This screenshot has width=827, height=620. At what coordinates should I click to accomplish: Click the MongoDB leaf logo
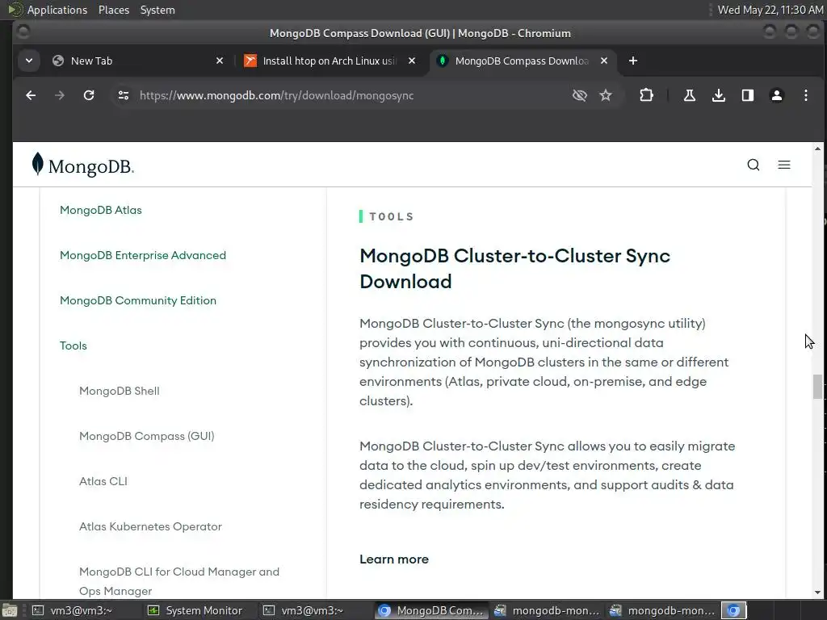coord(83,165)
